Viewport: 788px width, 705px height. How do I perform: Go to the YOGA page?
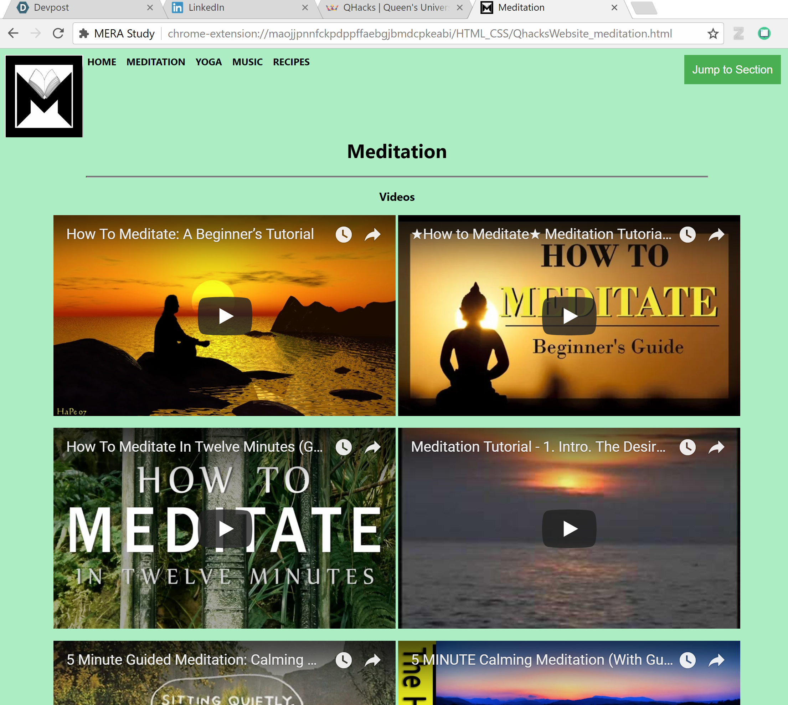(x=208, y=62)
